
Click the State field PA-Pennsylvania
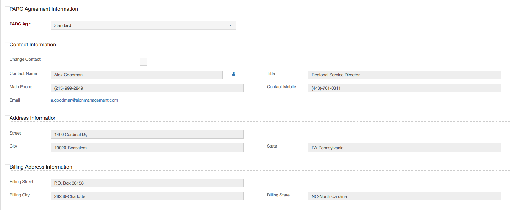tap(404, 148)
